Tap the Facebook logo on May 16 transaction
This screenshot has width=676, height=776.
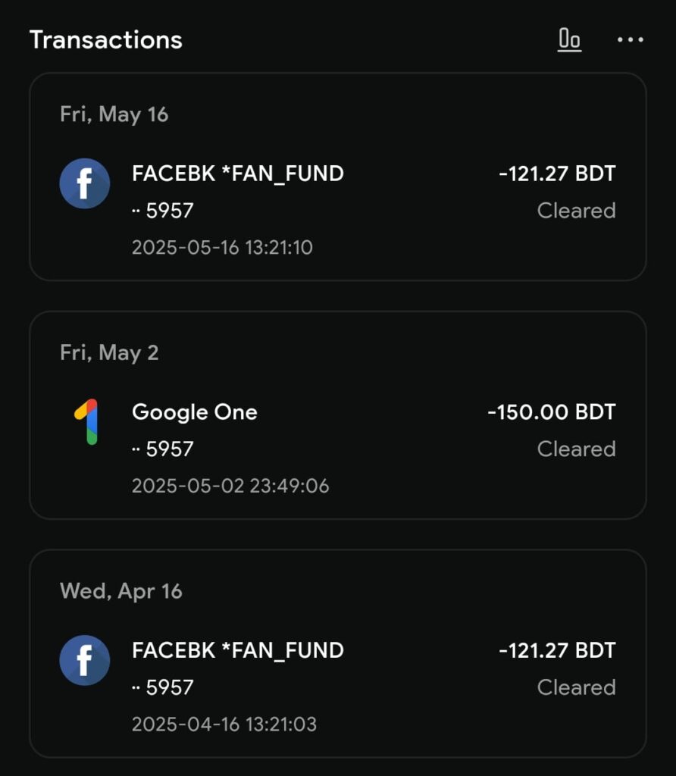(85, 183)
